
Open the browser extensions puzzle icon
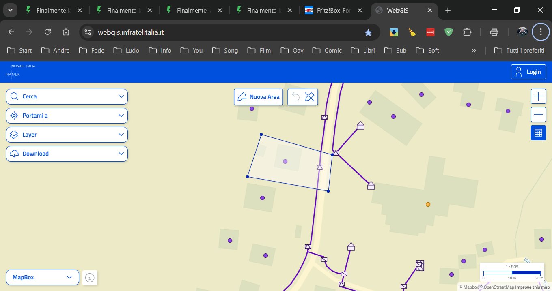(467, 32)
